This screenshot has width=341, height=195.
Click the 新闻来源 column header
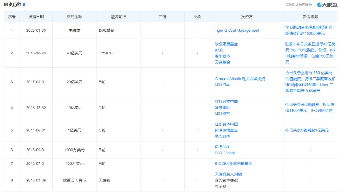[x=310, y=17]
